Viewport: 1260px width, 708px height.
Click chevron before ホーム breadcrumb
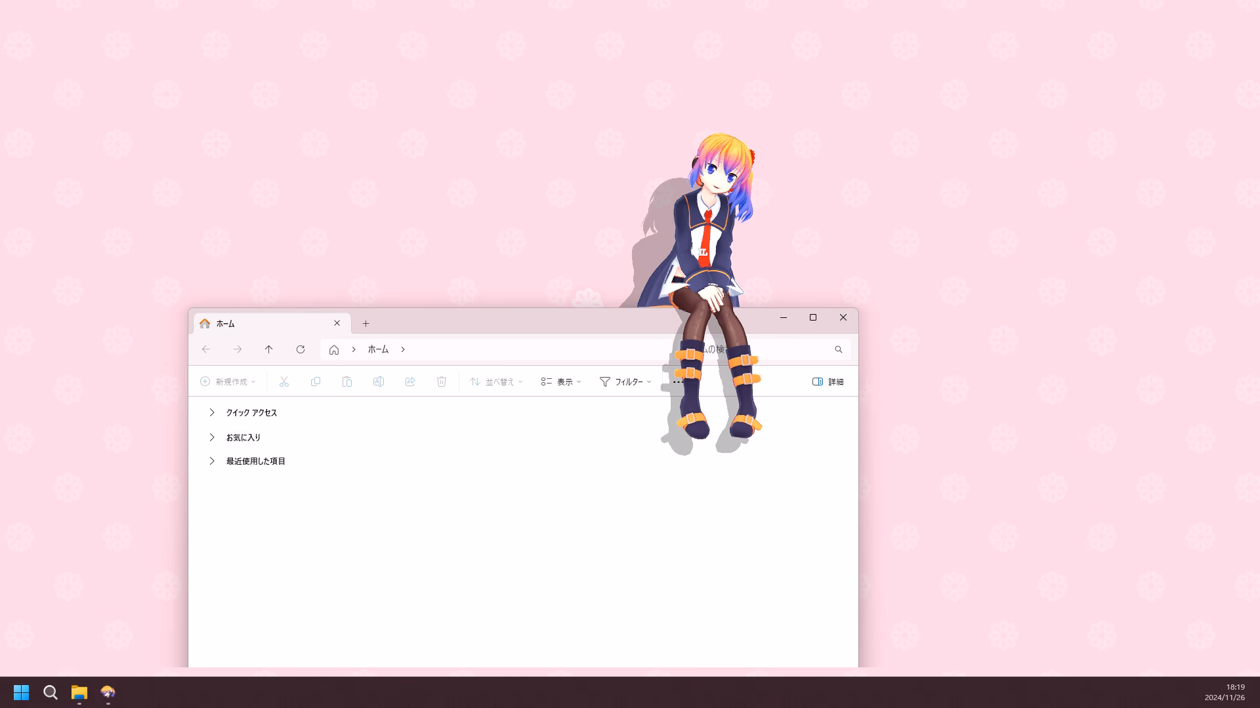click(x=354, y=349)
